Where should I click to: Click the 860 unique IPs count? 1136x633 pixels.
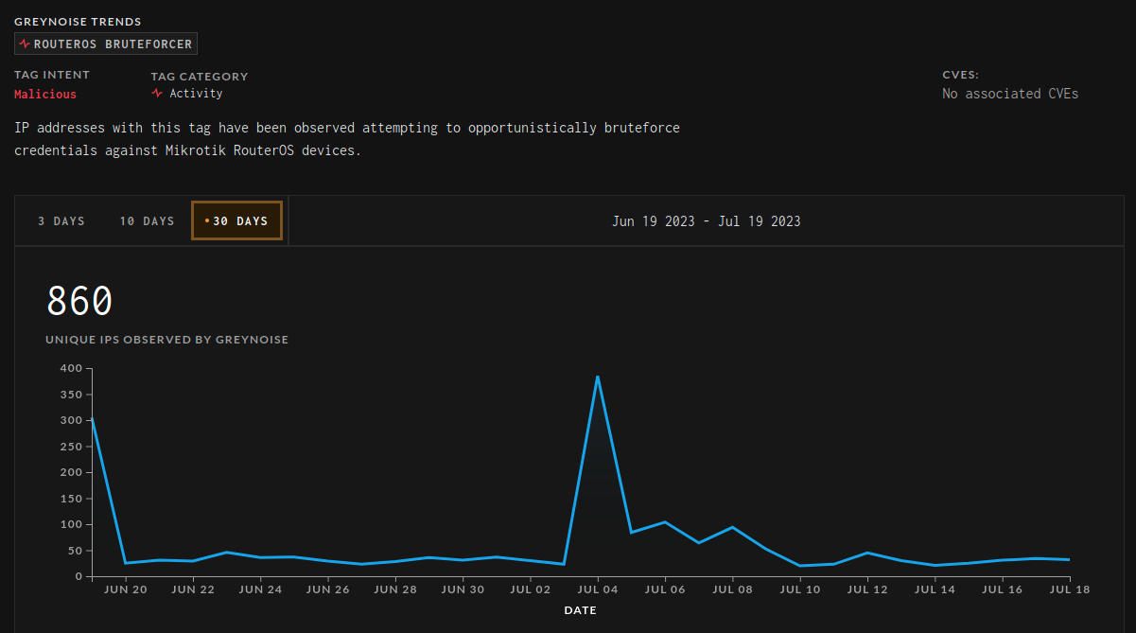point(79,302)
